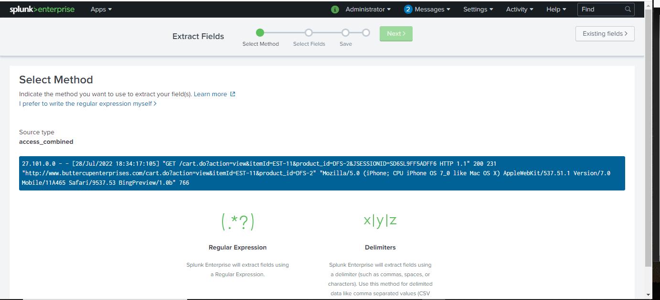Click the search magnifier icon in Find
The width and height of the screenshot is (660, 300).
628,9
